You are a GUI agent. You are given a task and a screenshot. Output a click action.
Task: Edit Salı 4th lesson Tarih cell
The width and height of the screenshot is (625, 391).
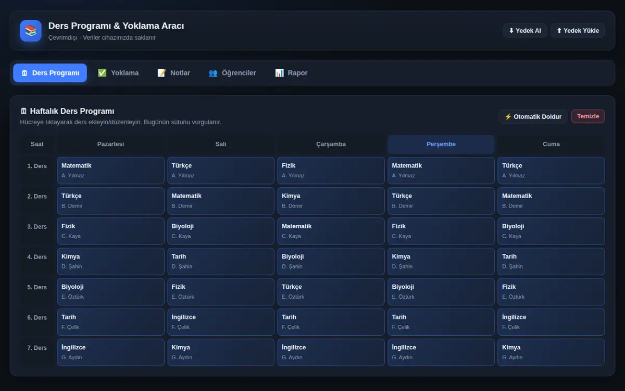point(221,261)
